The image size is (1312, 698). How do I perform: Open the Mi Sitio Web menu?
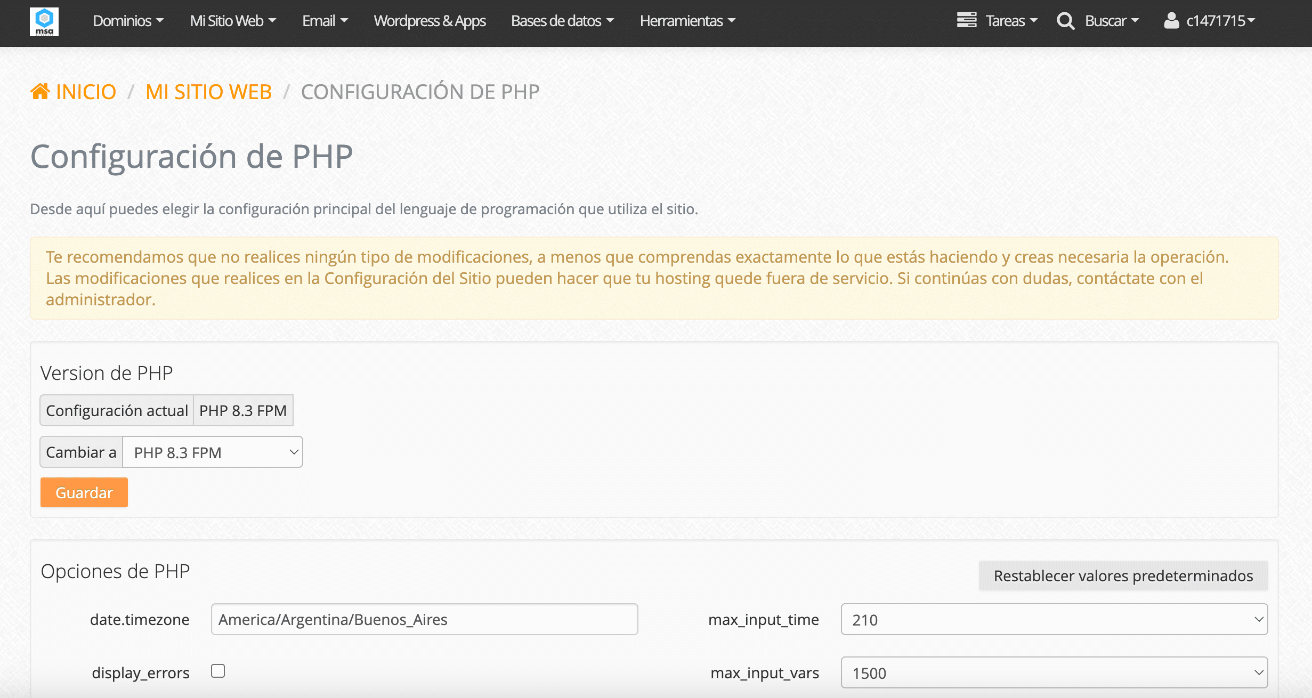[x=233, y=21]
